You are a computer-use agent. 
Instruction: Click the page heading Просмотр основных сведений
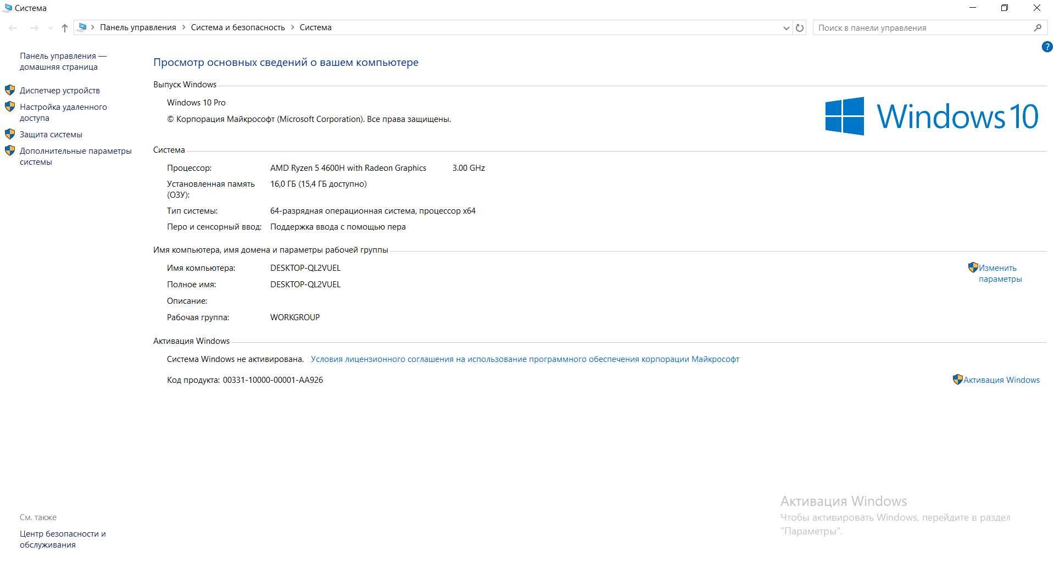286,63
